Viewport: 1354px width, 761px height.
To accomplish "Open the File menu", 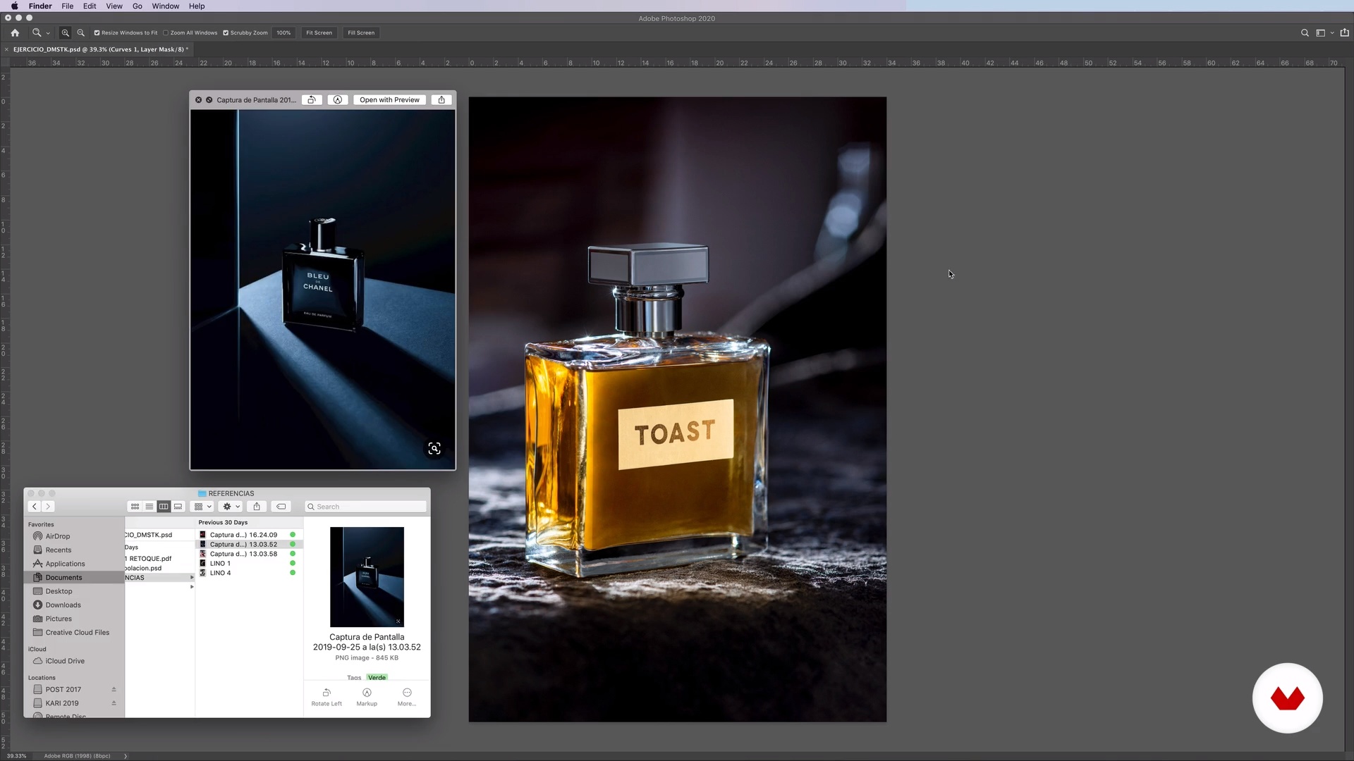I will tap(67, 6).
